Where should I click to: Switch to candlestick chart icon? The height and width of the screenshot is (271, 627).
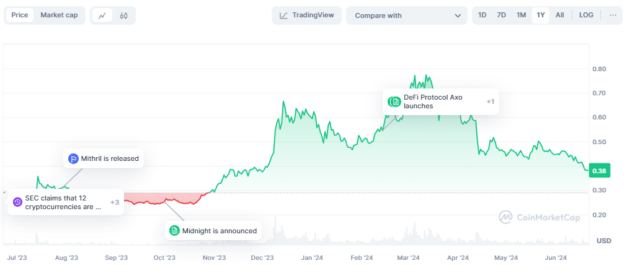click(123, 15)
